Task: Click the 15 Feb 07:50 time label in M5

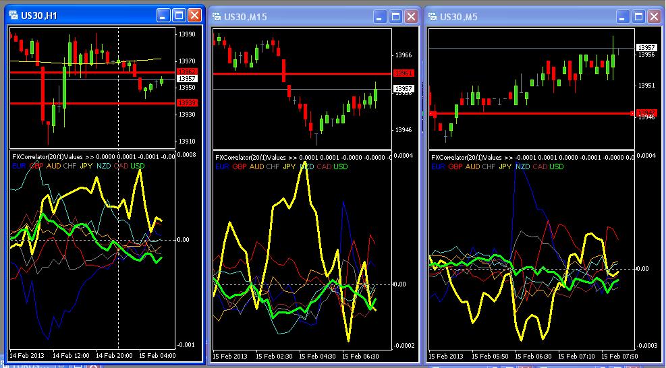Action: [x=619, y=356]
